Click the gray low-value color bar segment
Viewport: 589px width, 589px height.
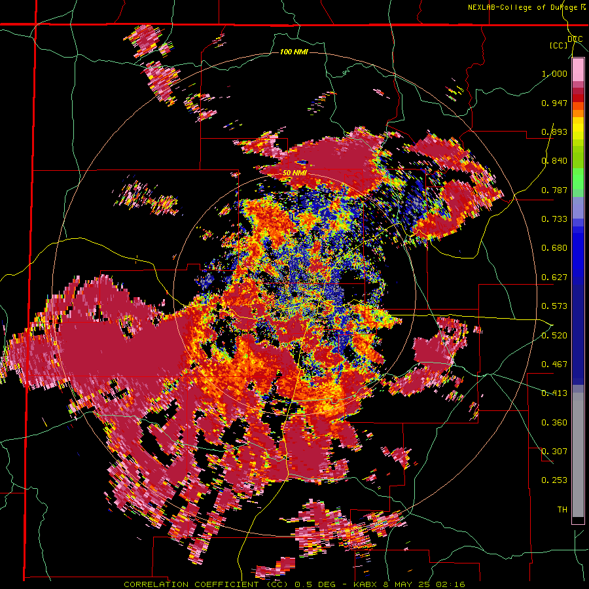click(578, 455)
